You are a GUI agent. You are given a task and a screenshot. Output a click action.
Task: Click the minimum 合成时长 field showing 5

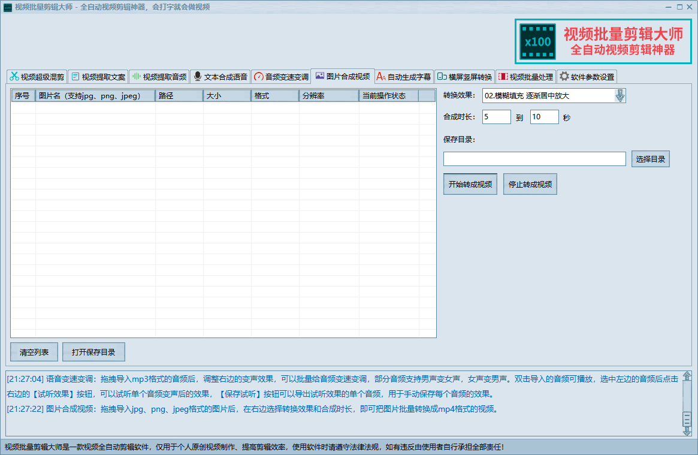(x=496, y=117)
